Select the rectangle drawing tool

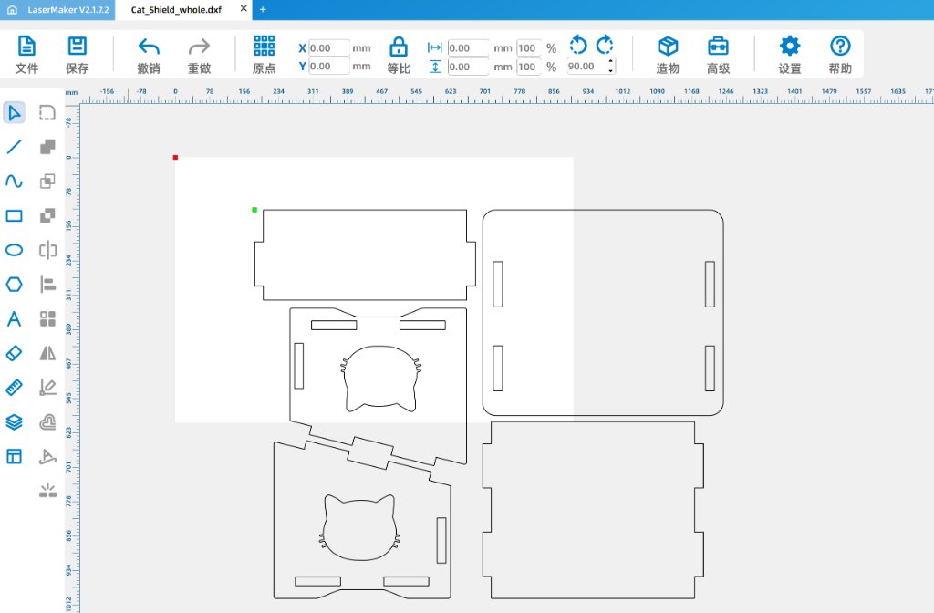point(13,215)
